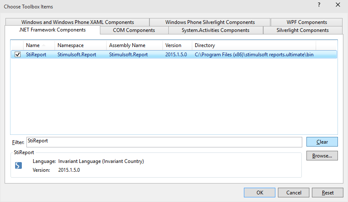Sort by the Assembly Name column header
The height and width of the screenshot is (202, 348).
127,45
